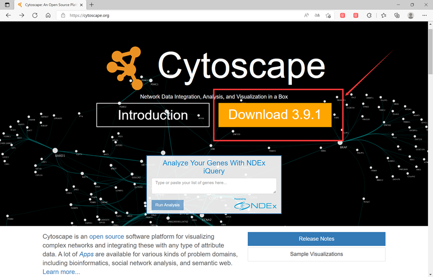Click the BRAP network node
433x277 pixels.
340,143
